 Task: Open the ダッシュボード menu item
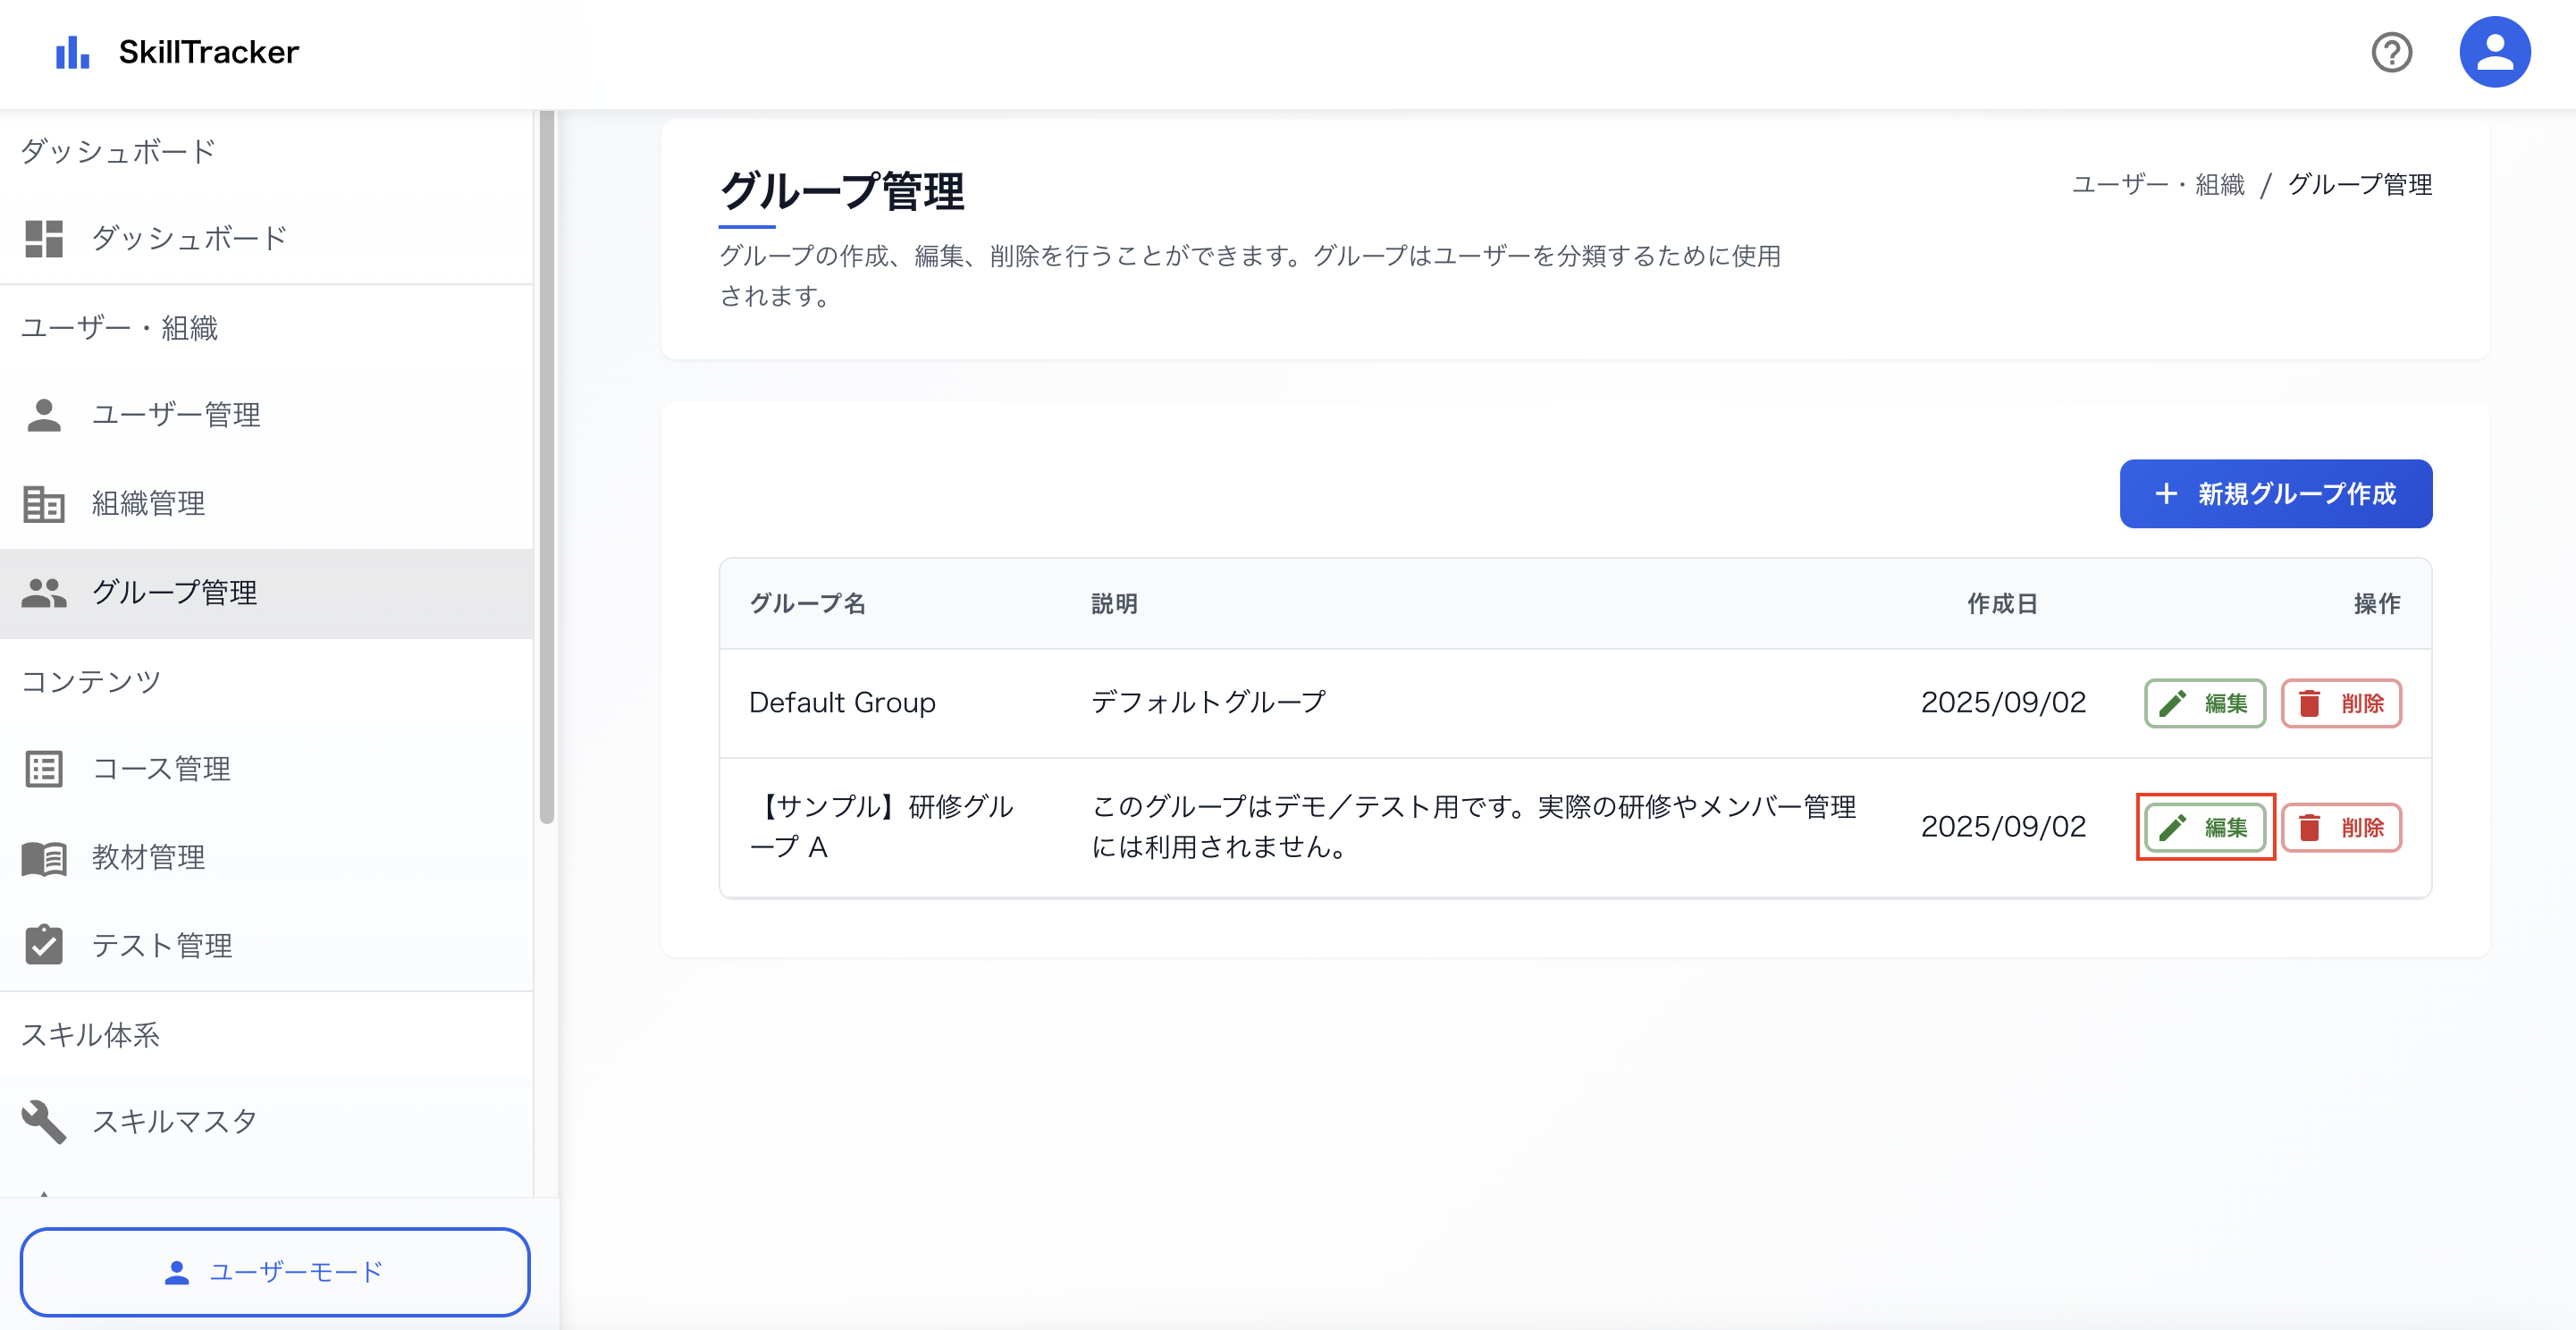[188, 237]
